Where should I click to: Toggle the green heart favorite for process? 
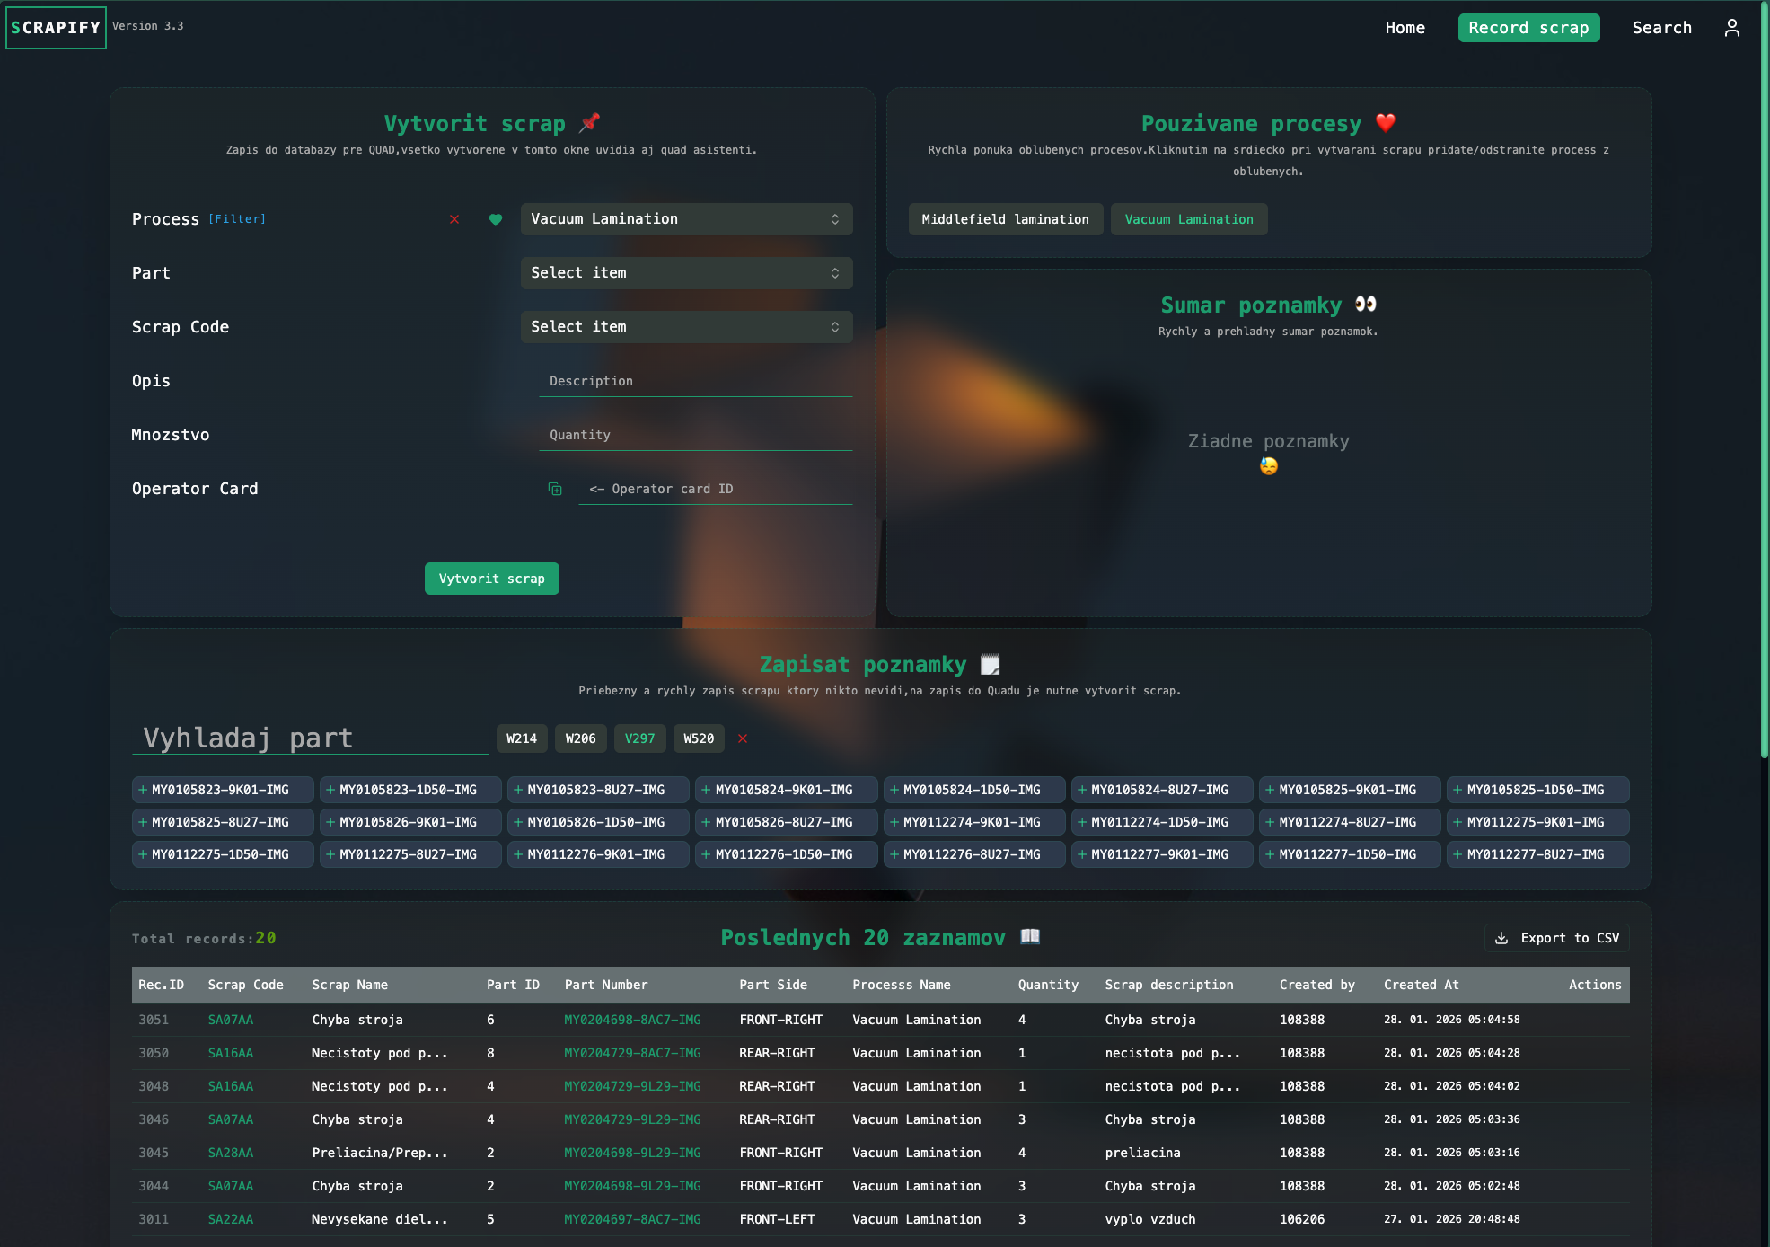pos(495,219)
